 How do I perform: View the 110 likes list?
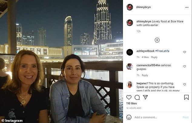coord(131,103)
